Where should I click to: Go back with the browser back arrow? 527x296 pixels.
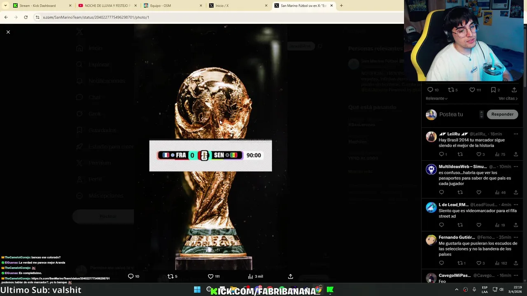6,17
